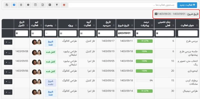Viewport: 200px width, 99px height.
Task: Open تاریخ سررسید filter field
Action: (x=106, y=33)
